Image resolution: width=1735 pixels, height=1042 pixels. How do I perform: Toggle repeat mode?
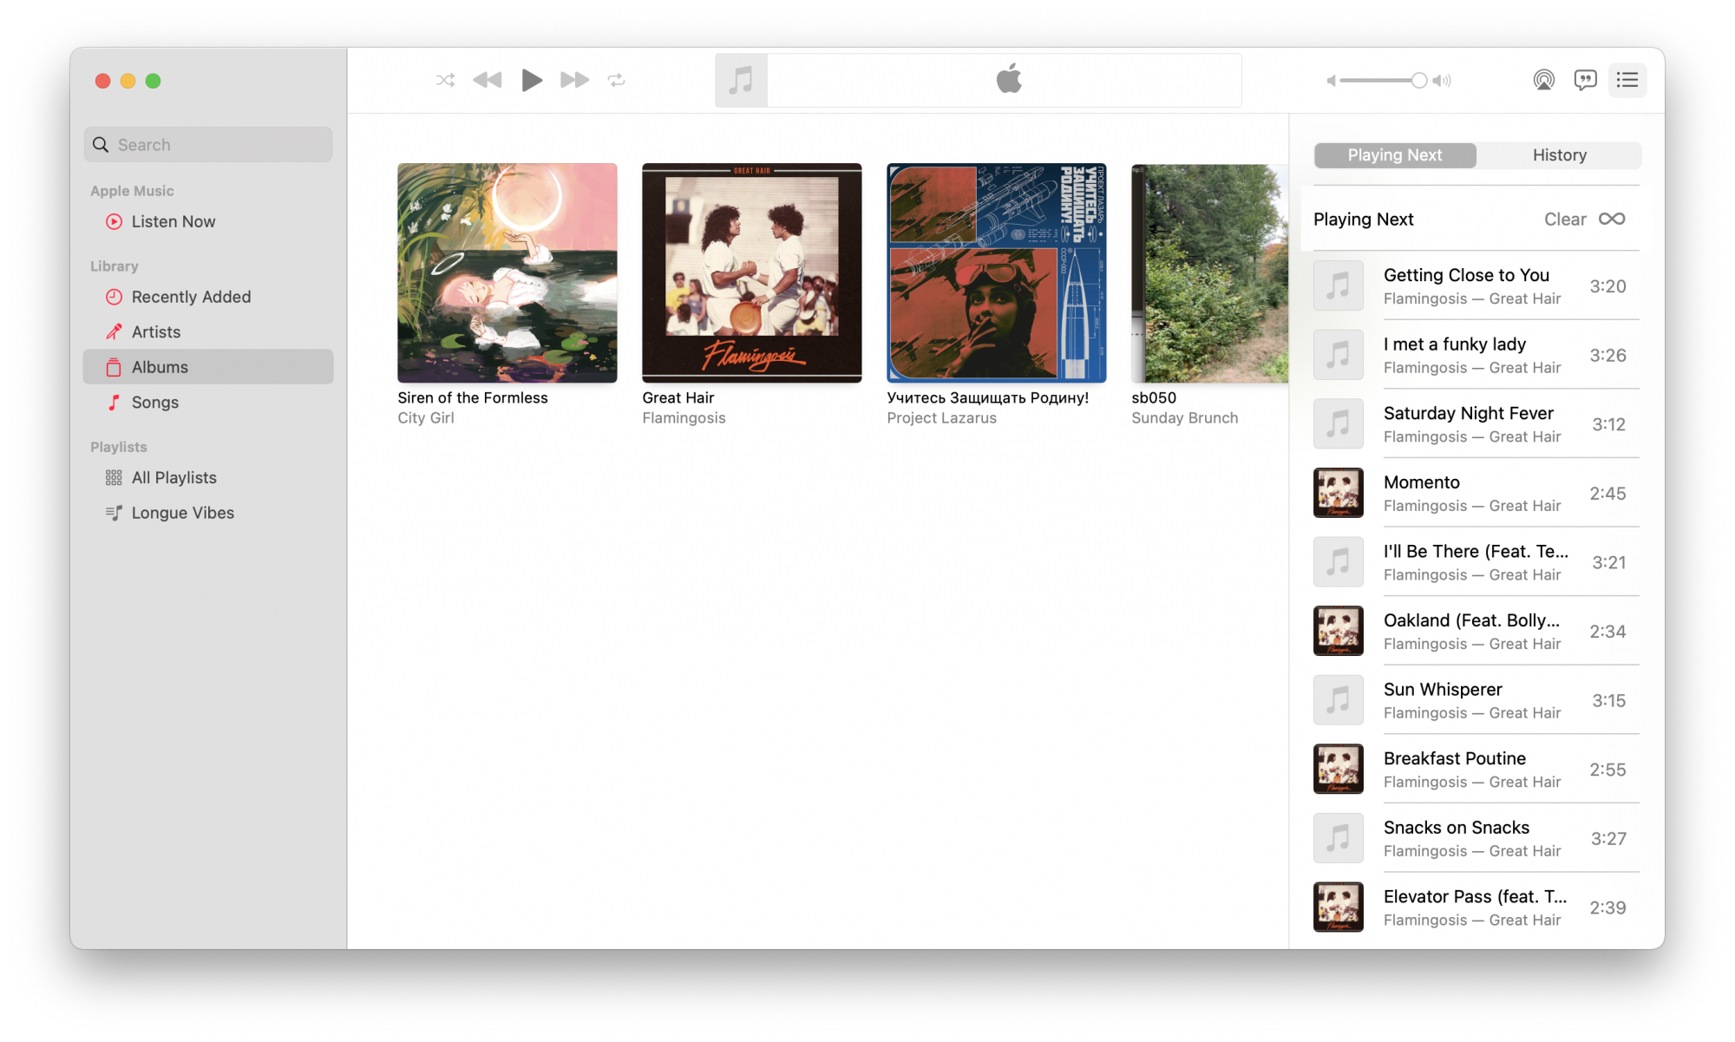point(616,80)
